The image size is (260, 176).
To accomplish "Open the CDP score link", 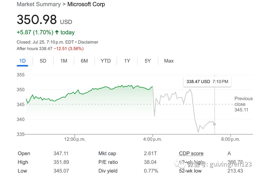I will point(191,153).
